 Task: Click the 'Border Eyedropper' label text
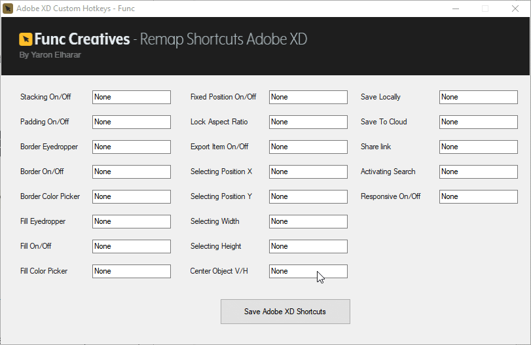click(x=49, y=147)
